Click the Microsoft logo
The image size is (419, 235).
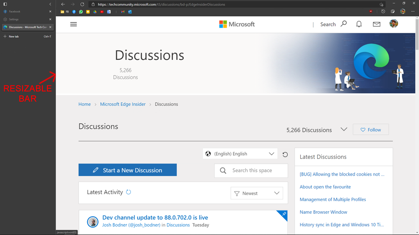coord(237,24)
